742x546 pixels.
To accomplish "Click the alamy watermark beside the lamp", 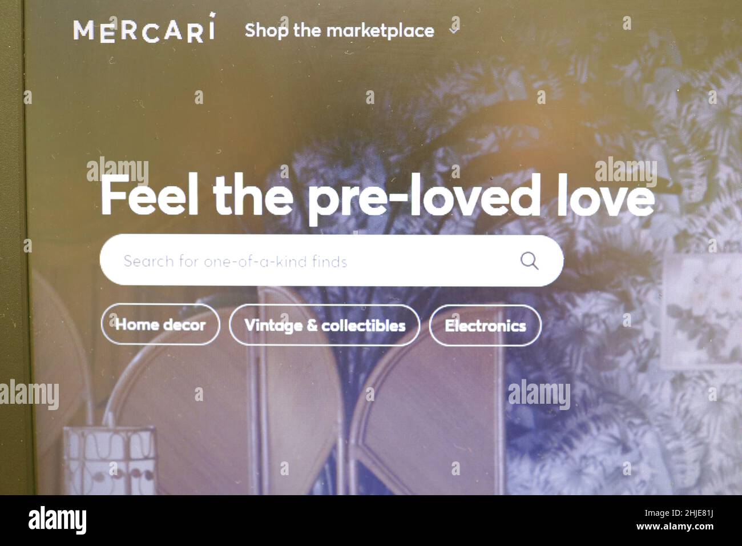I will tap(30, 395).
